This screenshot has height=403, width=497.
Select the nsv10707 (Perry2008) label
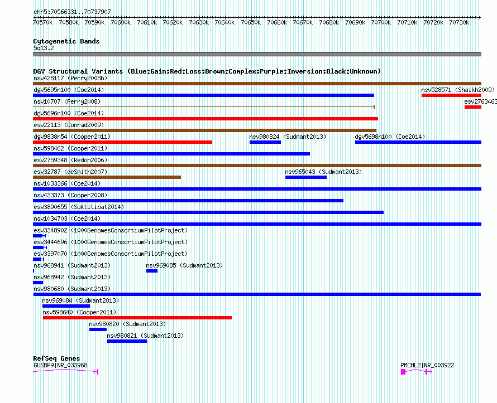pyautogui.click(x=67, y=101)
